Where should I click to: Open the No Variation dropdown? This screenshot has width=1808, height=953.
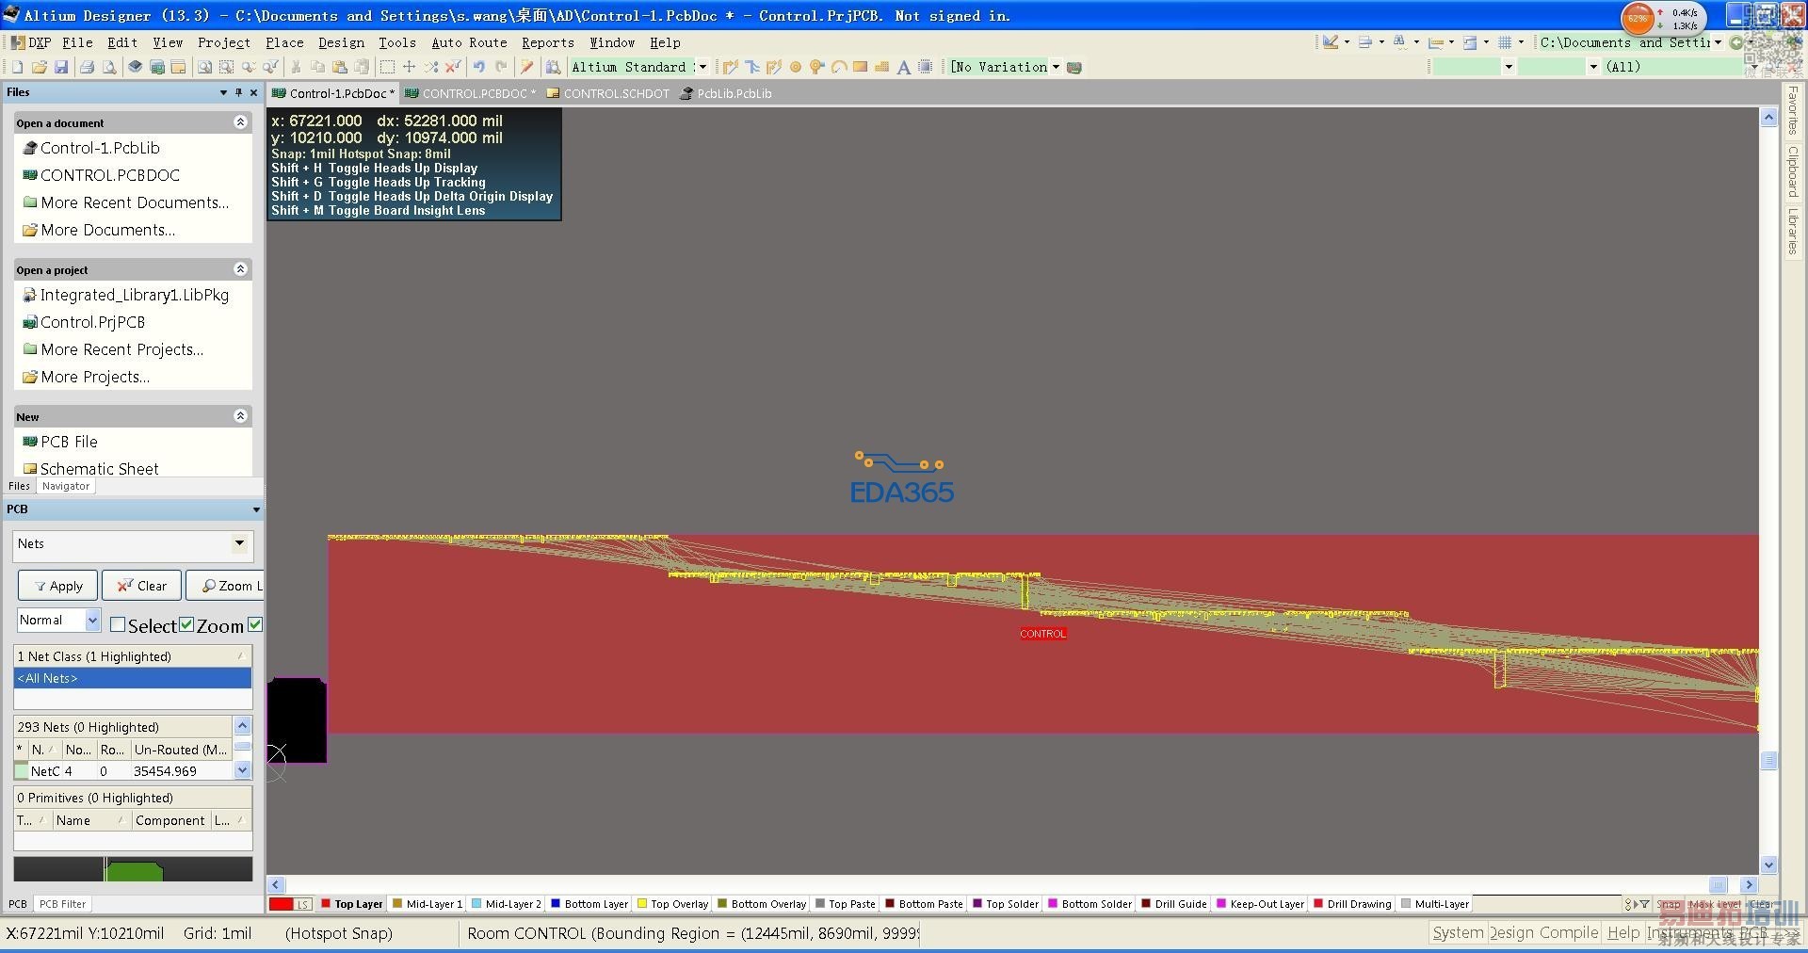(x=1056, y=67)
